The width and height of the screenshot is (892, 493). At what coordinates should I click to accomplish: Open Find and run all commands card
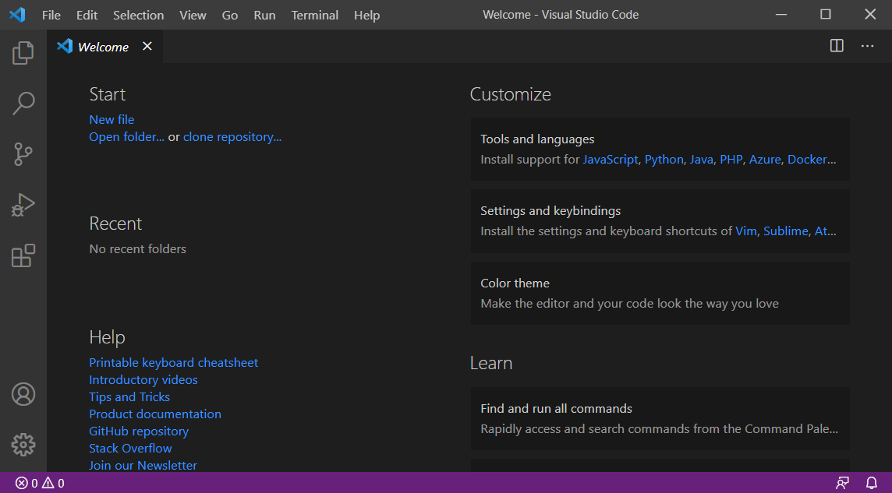pos(660,418)
